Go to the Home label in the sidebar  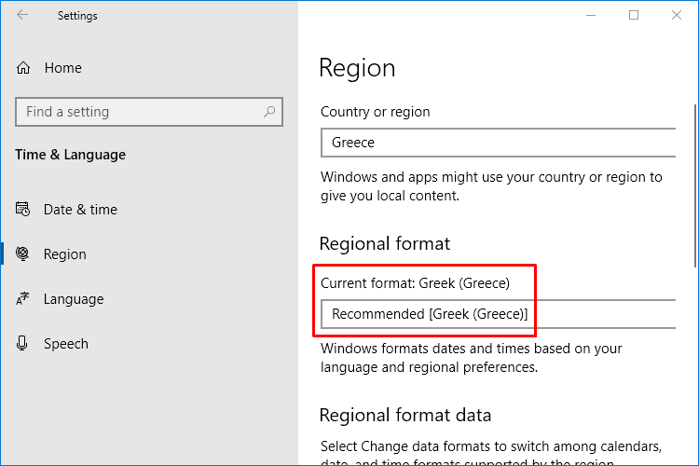pos(62,68)
